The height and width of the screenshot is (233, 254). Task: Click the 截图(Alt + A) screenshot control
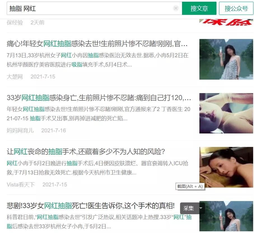click(x=190, y=186)
